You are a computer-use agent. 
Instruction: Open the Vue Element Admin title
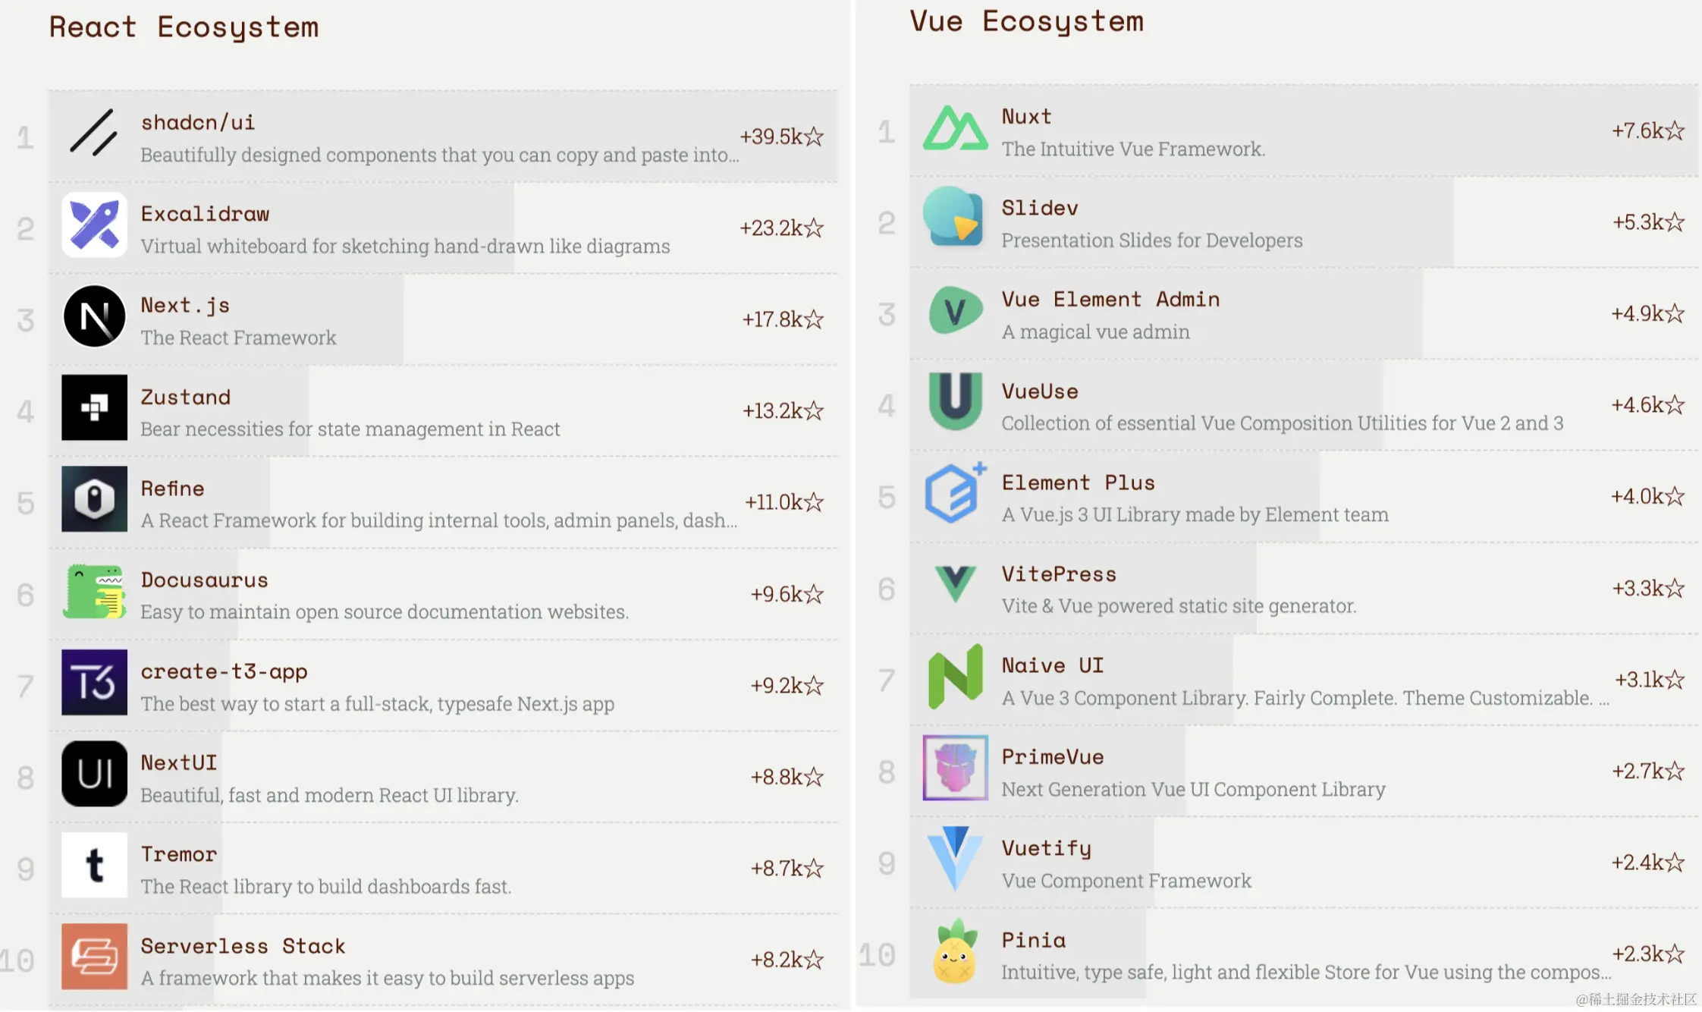click(x=1110, y=300)
